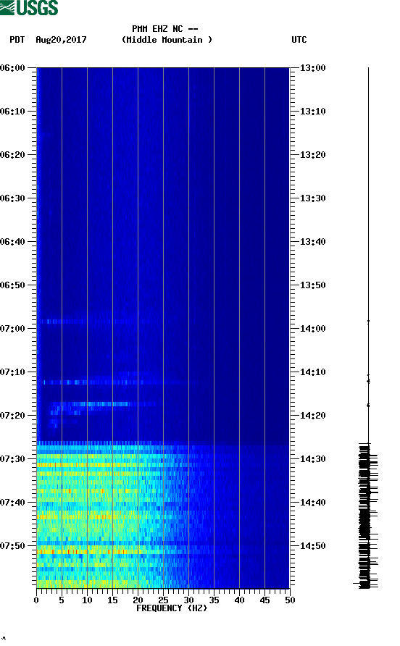This screenshot has width=400, height=646.
Task: Click the 06:30 PDT time label
Action: 13,198
